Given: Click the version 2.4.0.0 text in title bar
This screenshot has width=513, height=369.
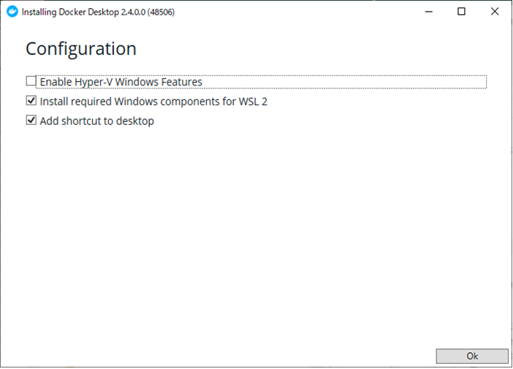Looking at the screenshot, I should coord(133,12).
